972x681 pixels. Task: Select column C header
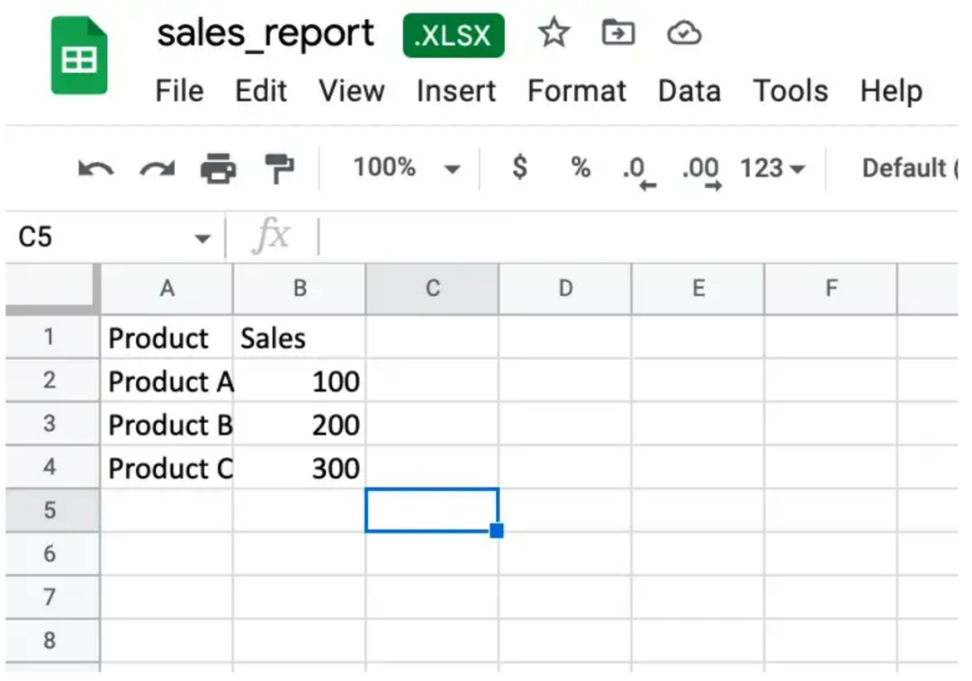coord(432,288)
